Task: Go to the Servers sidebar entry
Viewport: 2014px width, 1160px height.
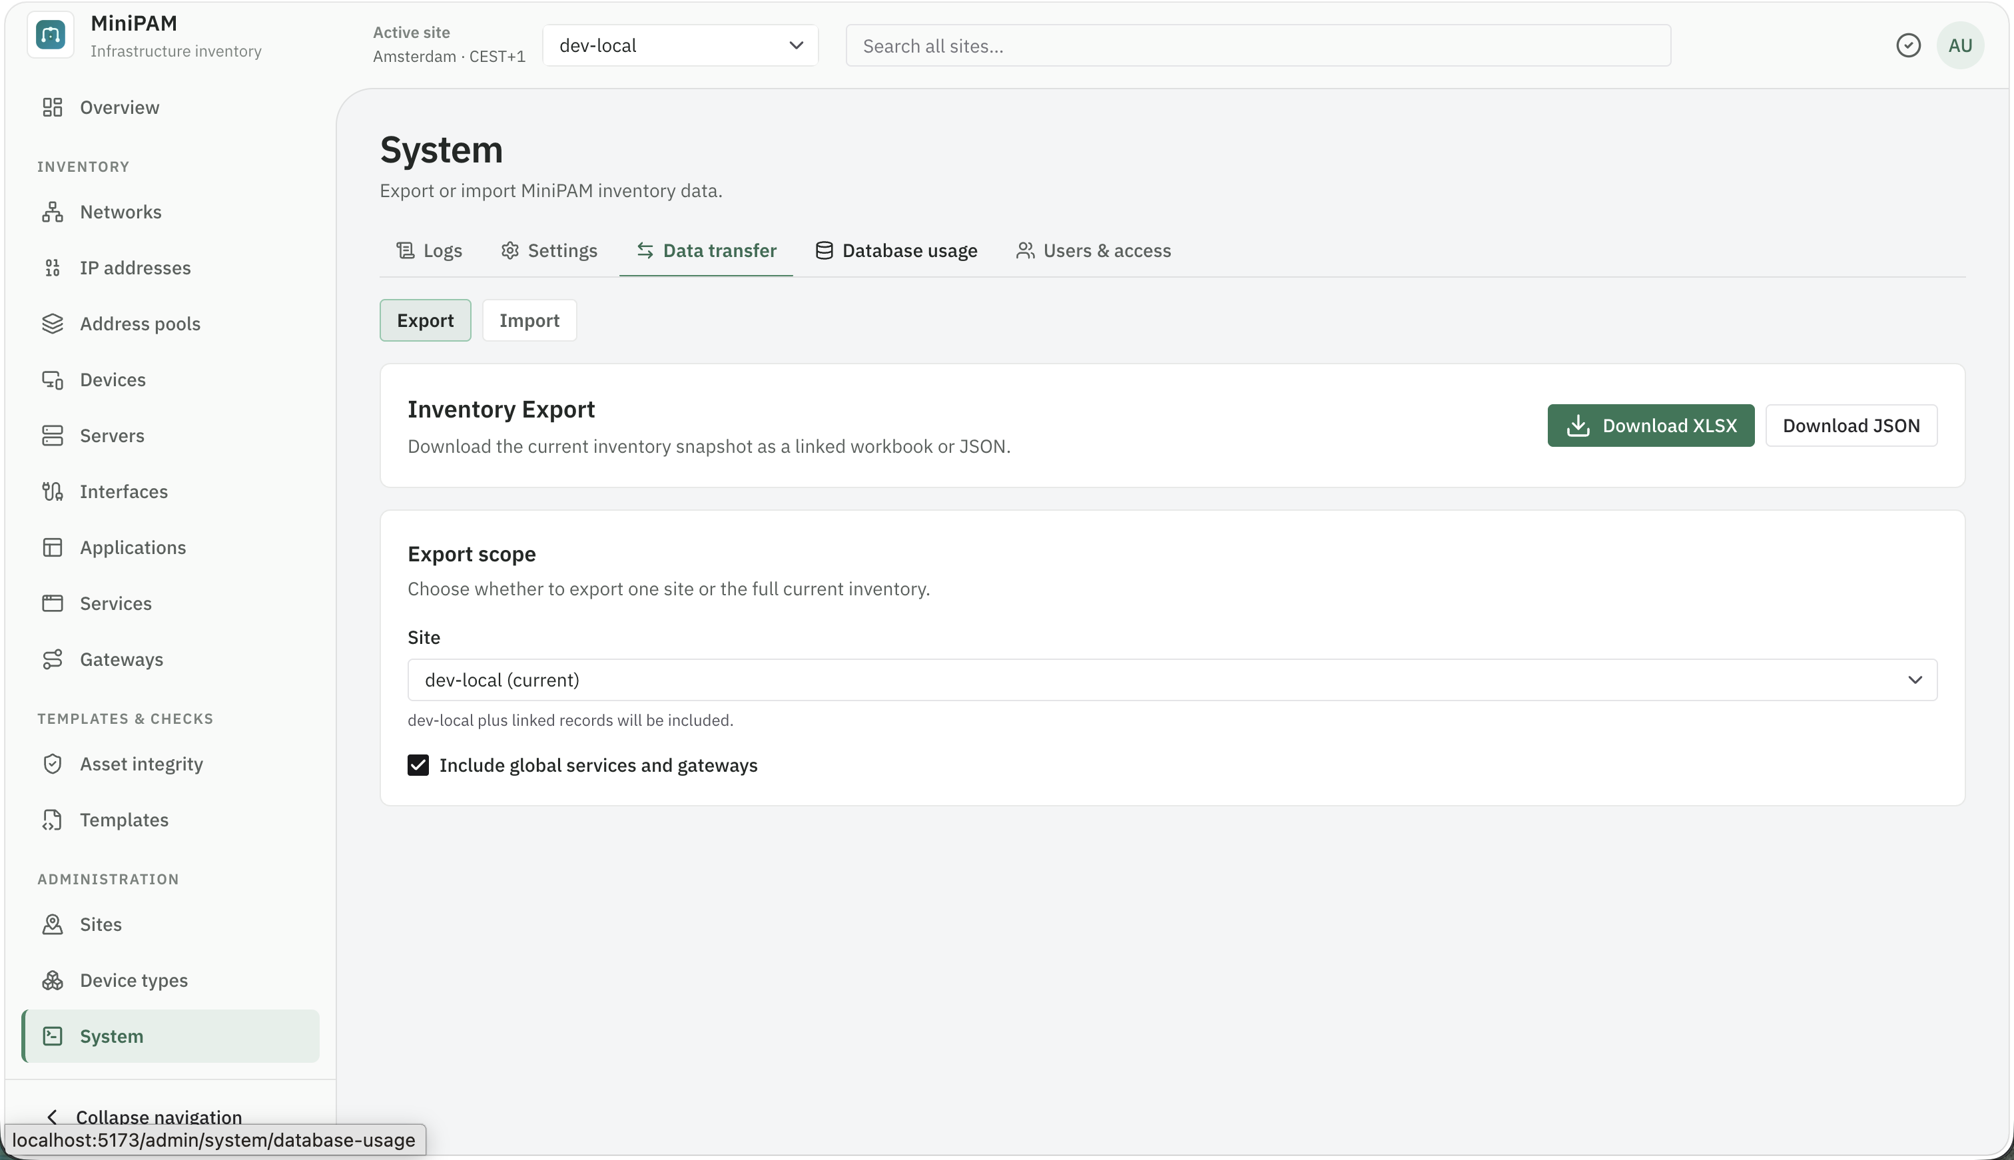Action: [x=170, y=435]
